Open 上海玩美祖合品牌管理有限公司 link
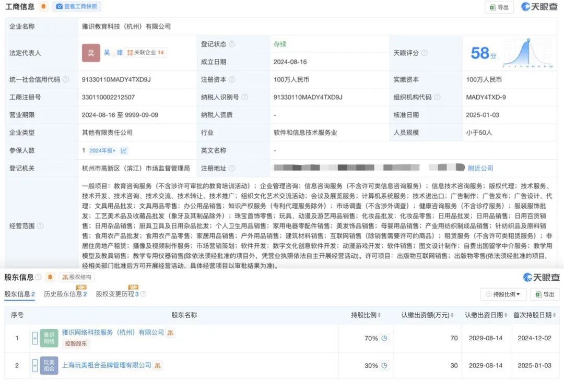 [107, 365]
